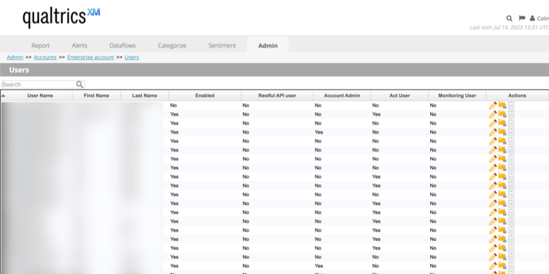Viewport: 549px width, 274px height.
Task: Select the Sentiment tab
Action: [222, 45]
